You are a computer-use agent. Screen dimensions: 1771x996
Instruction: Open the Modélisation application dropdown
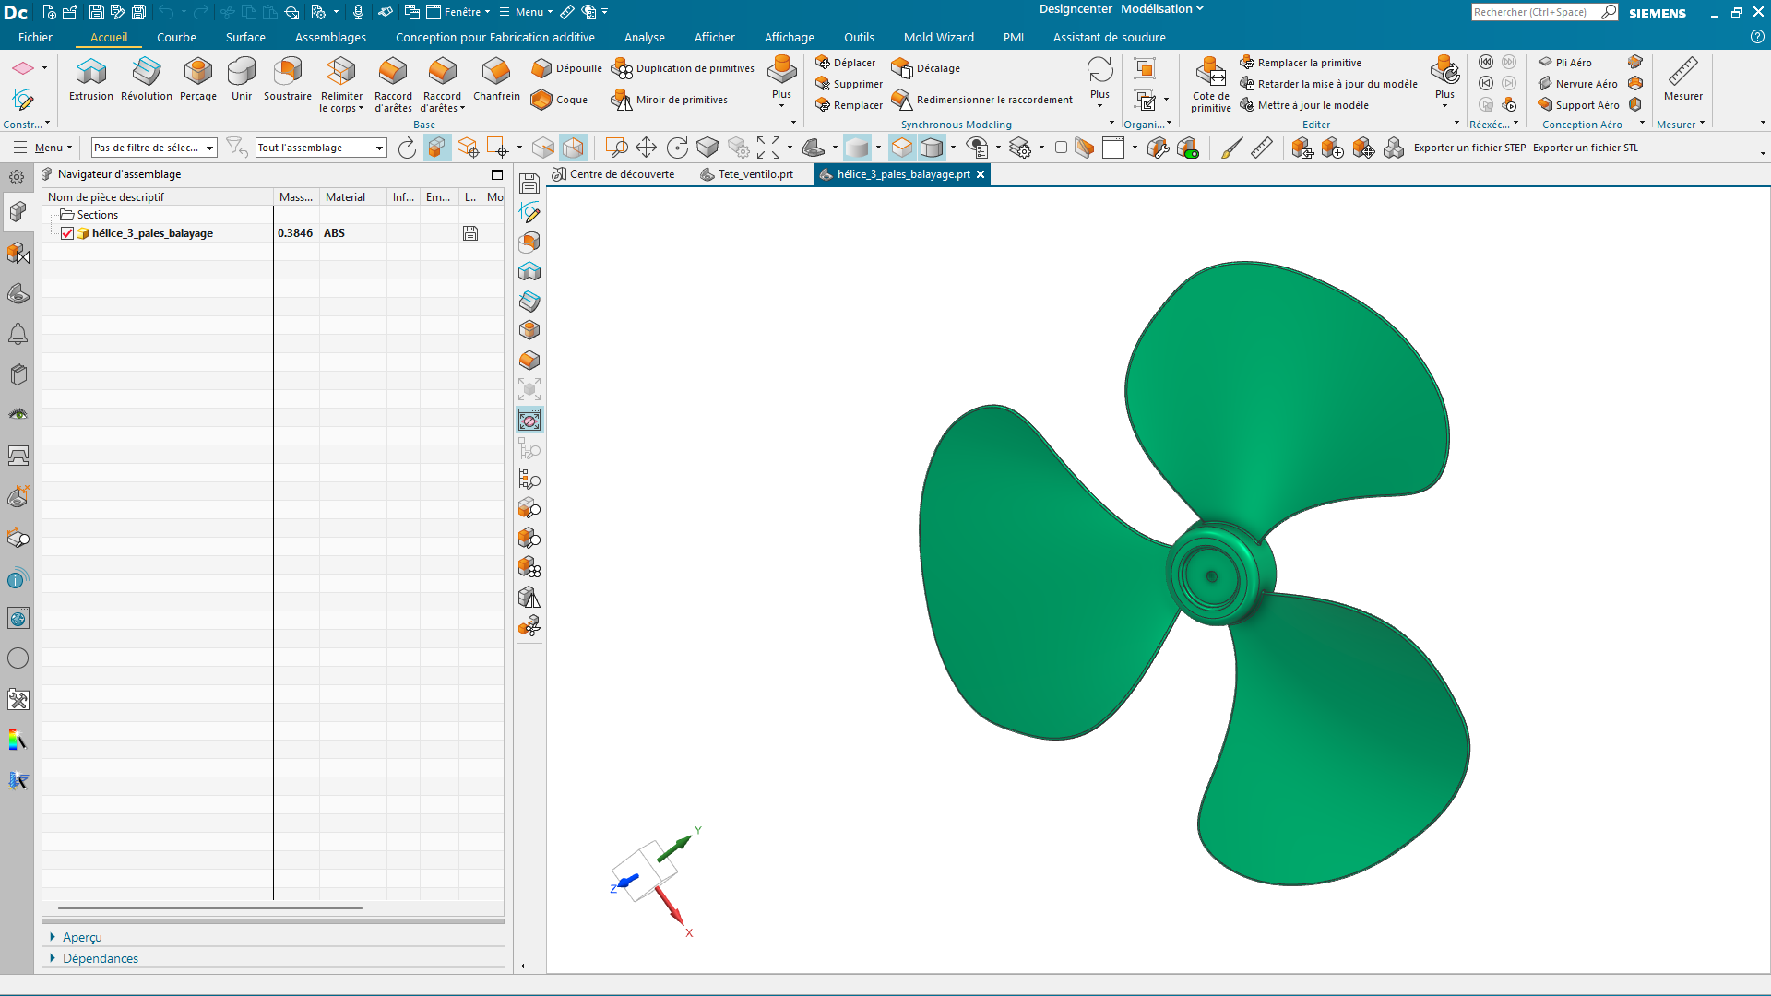click(1162, 9)
